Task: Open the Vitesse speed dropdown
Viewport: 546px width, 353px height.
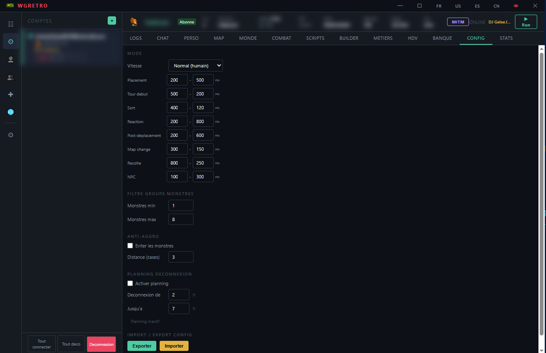Action: point(196,66)
